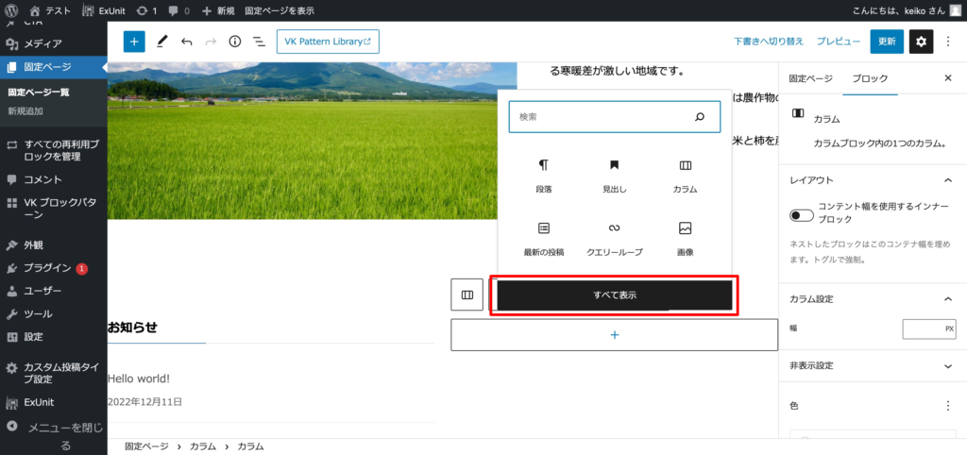Go to the テスト site home
The image size is (967, 455).
(50, 10)
